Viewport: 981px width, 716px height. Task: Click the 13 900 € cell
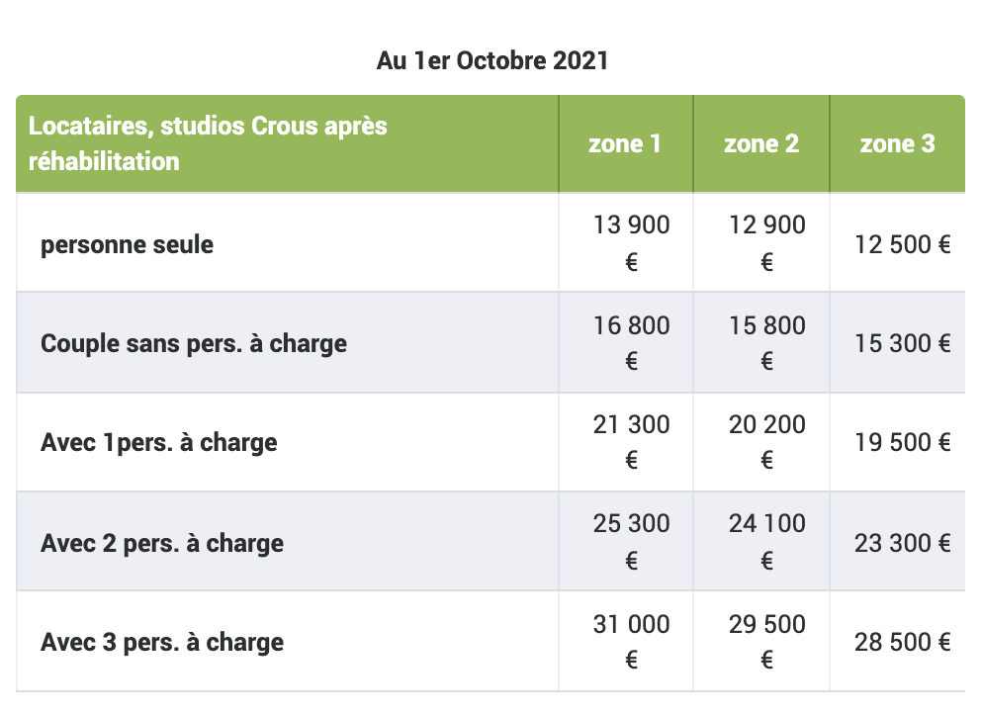coord(631,243)
